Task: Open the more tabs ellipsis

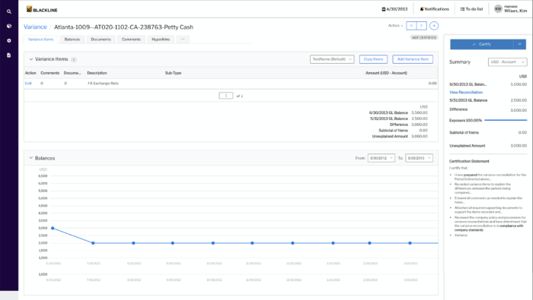Action: [x=183, y=39]
